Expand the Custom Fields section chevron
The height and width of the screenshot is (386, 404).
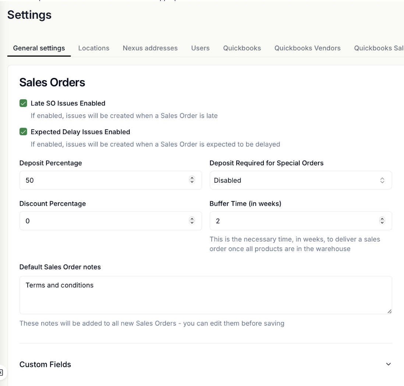tap(389, 364)
